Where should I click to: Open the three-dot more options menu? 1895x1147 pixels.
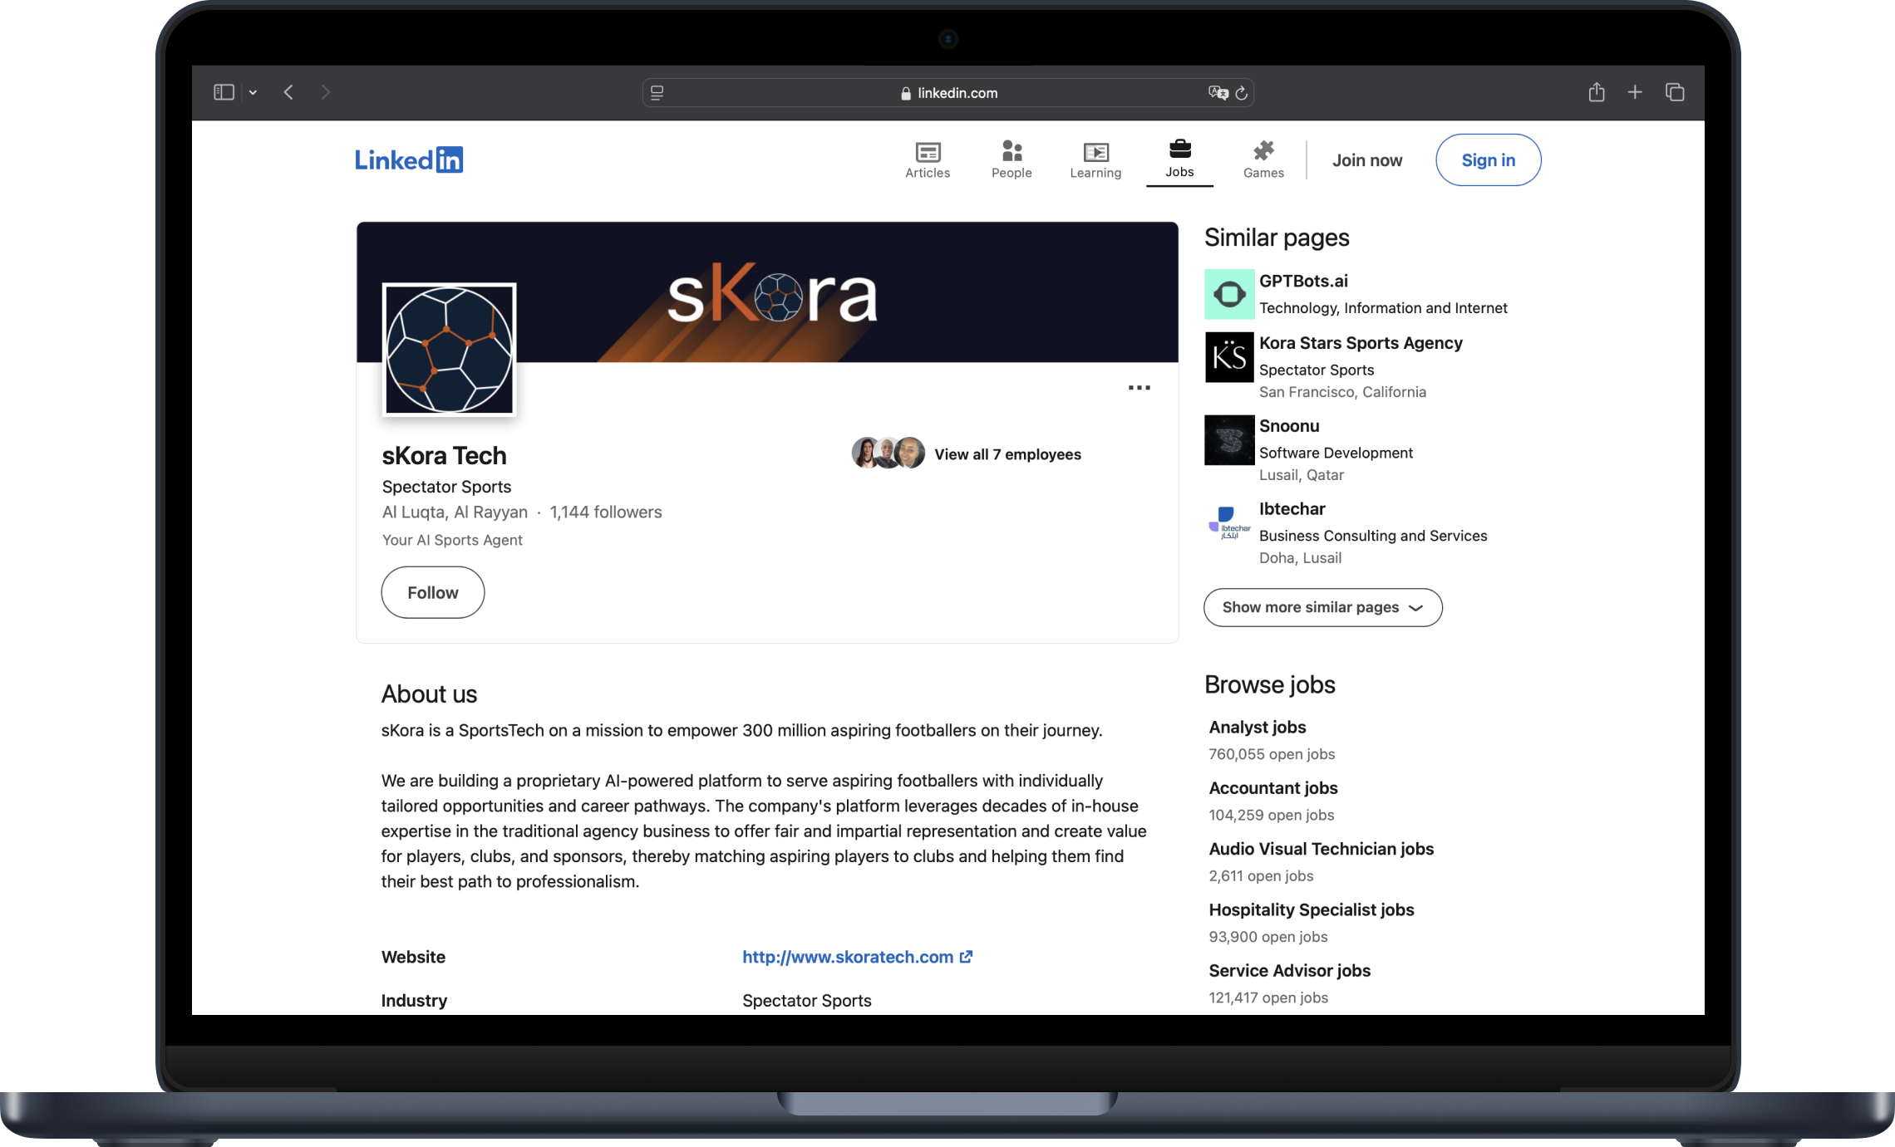coord(1139,388)
